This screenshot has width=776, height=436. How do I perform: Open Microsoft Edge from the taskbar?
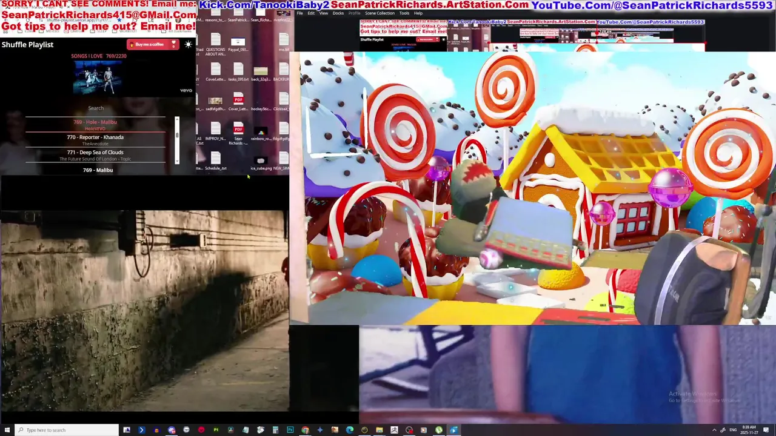tap(350, 430)
